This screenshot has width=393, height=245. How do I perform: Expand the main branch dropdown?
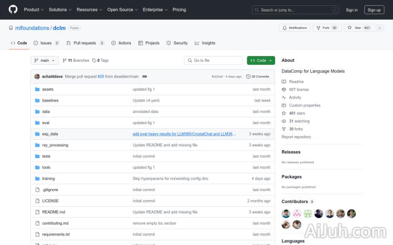pyautogui.click(x=45, y=60)
